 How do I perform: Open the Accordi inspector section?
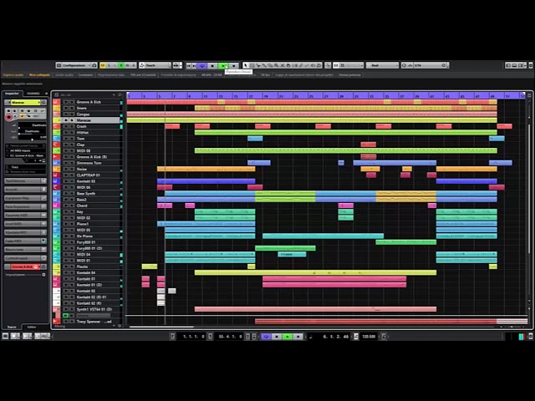tap(25, 190)
